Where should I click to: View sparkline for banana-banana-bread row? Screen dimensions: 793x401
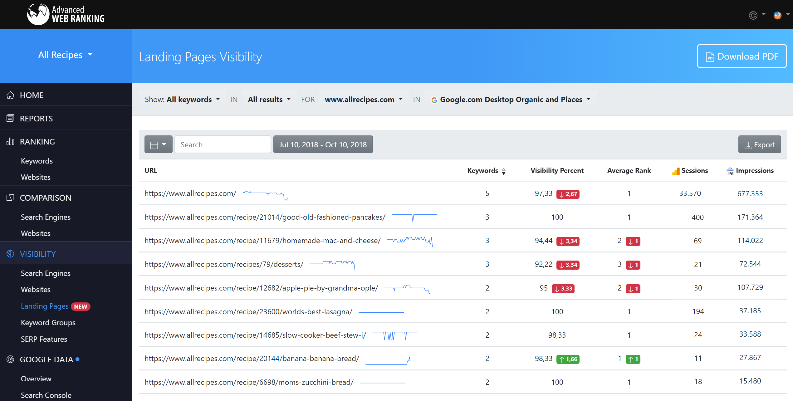click(x=388, y=360)
